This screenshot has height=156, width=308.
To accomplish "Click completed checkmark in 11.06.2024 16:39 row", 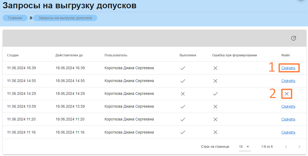I will click(183, 68).
